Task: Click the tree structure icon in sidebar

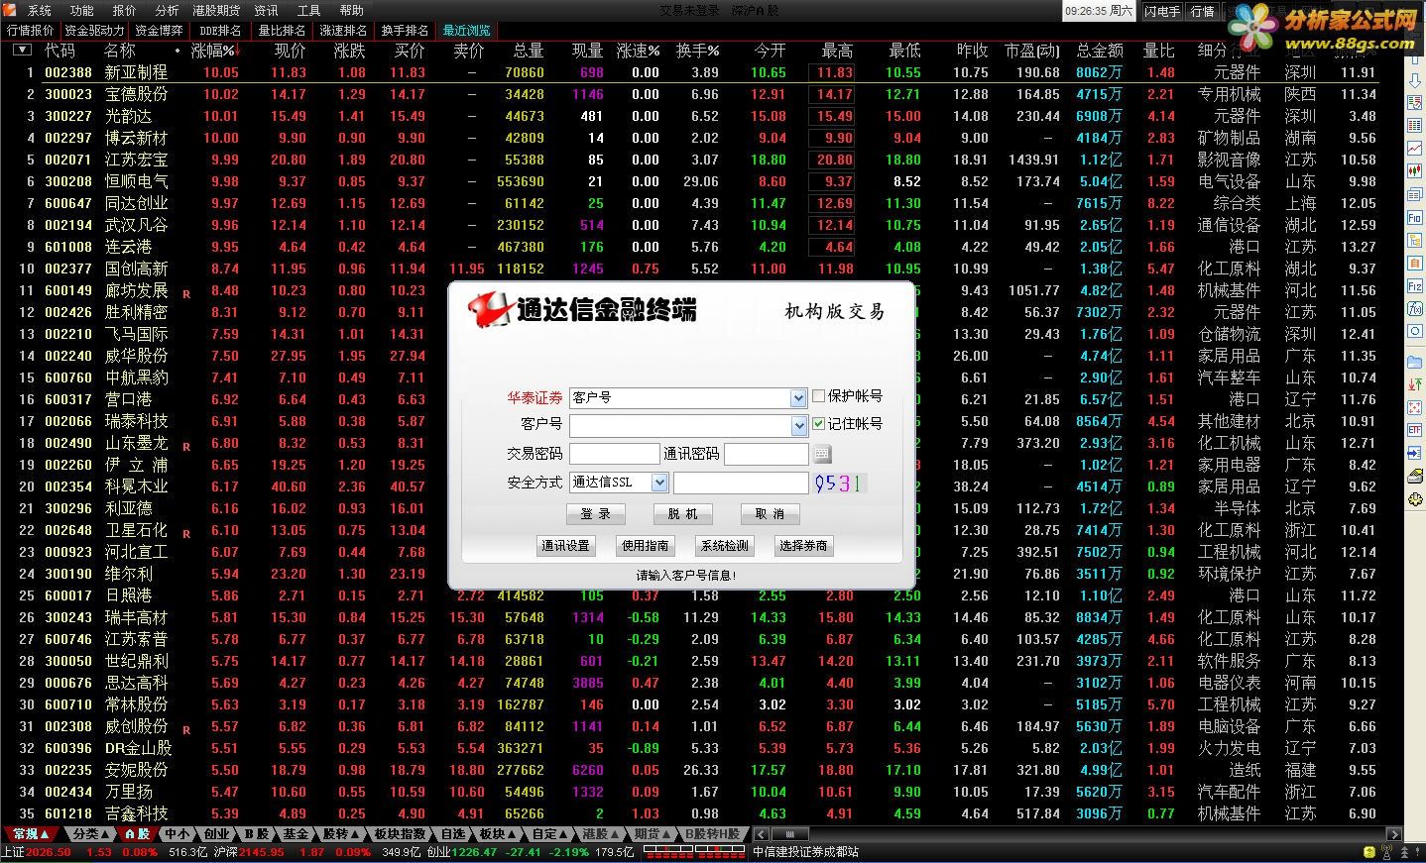Action: pyautogui.click(x=1415, y=240)
